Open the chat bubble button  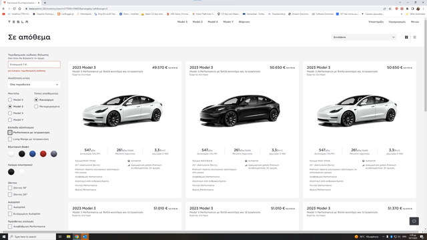point(414,221)
